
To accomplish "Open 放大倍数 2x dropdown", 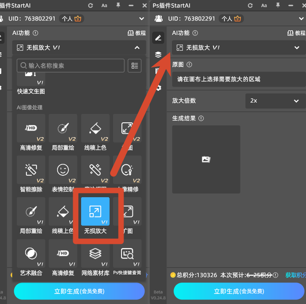I will click(x=275, y=101).
